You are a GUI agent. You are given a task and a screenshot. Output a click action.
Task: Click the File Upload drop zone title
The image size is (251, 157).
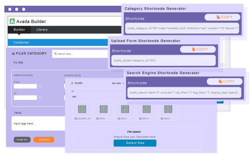[134, 132]
